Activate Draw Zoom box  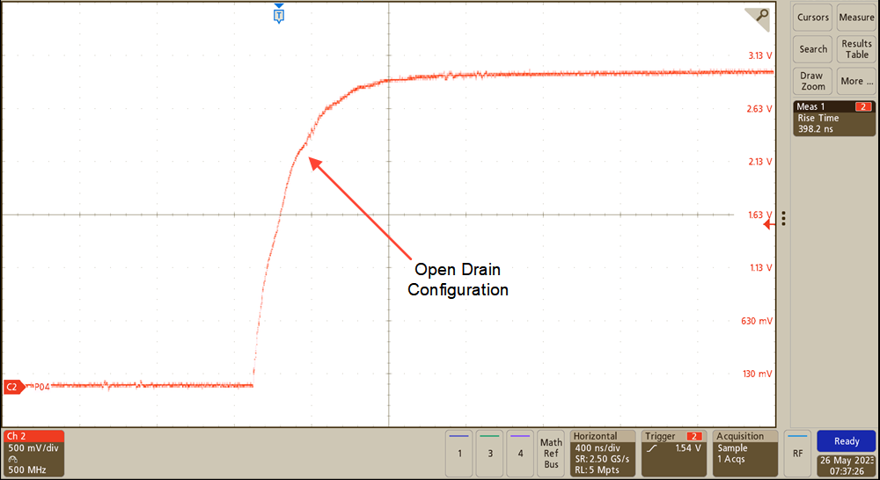(x=813, y=81)
